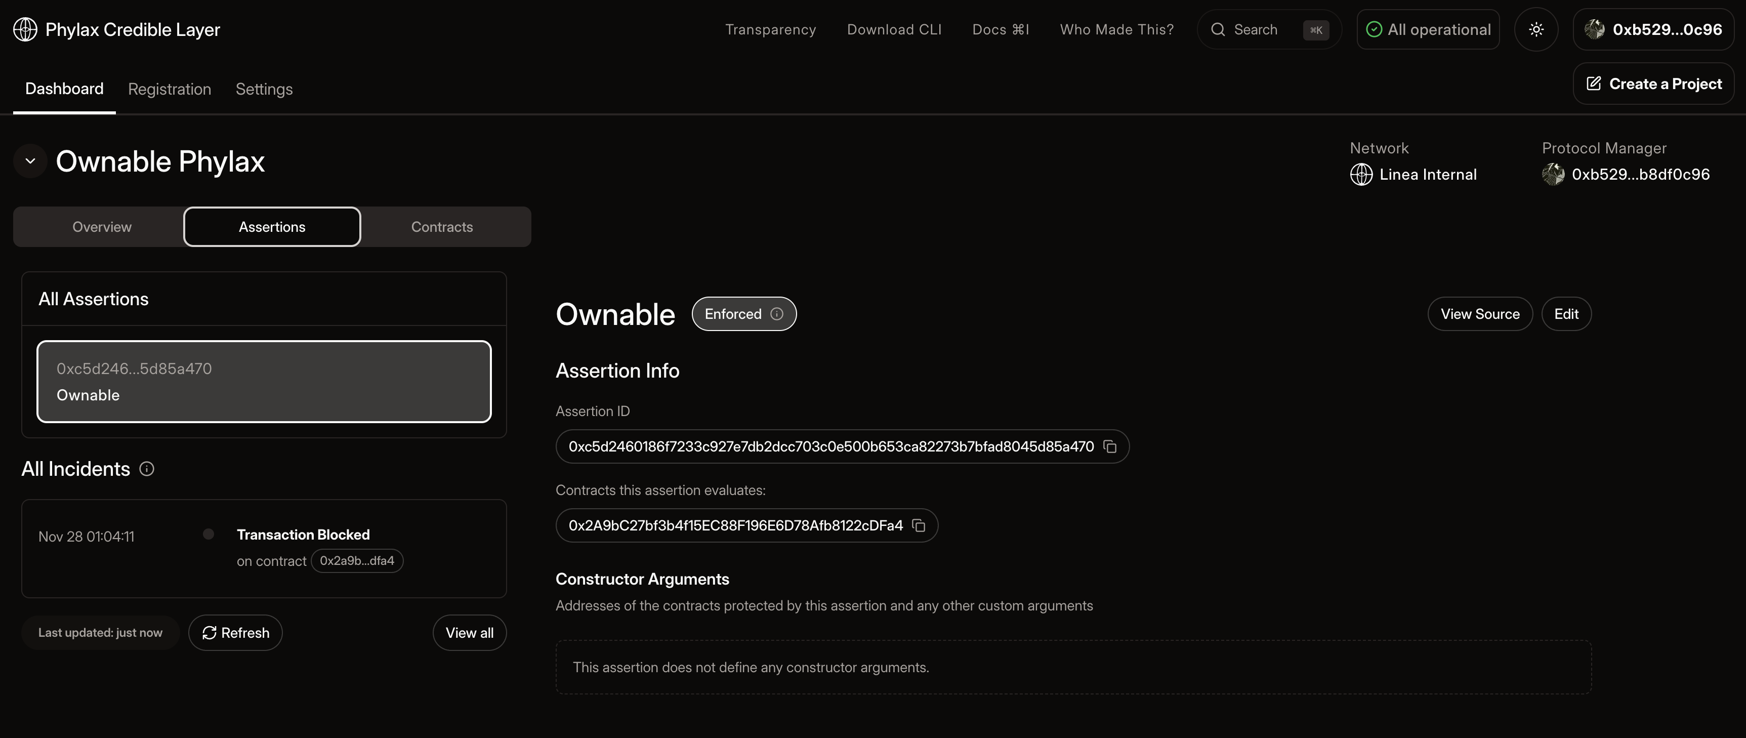This screenshot has width=1746, height=738.
Task: Open the 0xb529...0c96 account dropdown
Action: (x=1654, y=29)
